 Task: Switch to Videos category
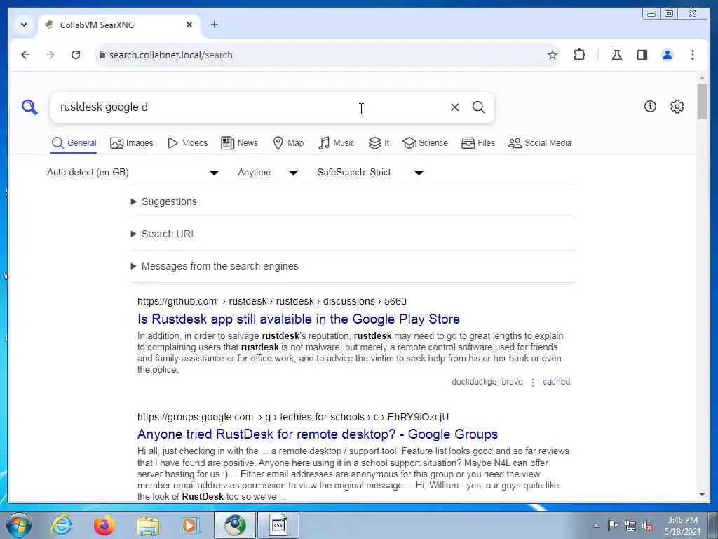click(x=188, y=143)
